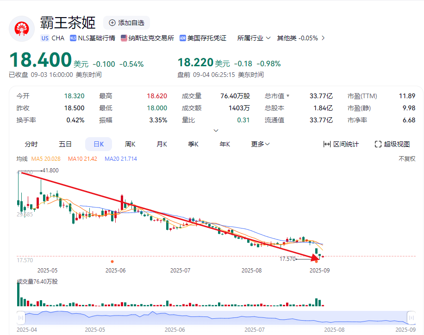Click the 18.400 closing price

pyautogui.click(x=41, y=60)
